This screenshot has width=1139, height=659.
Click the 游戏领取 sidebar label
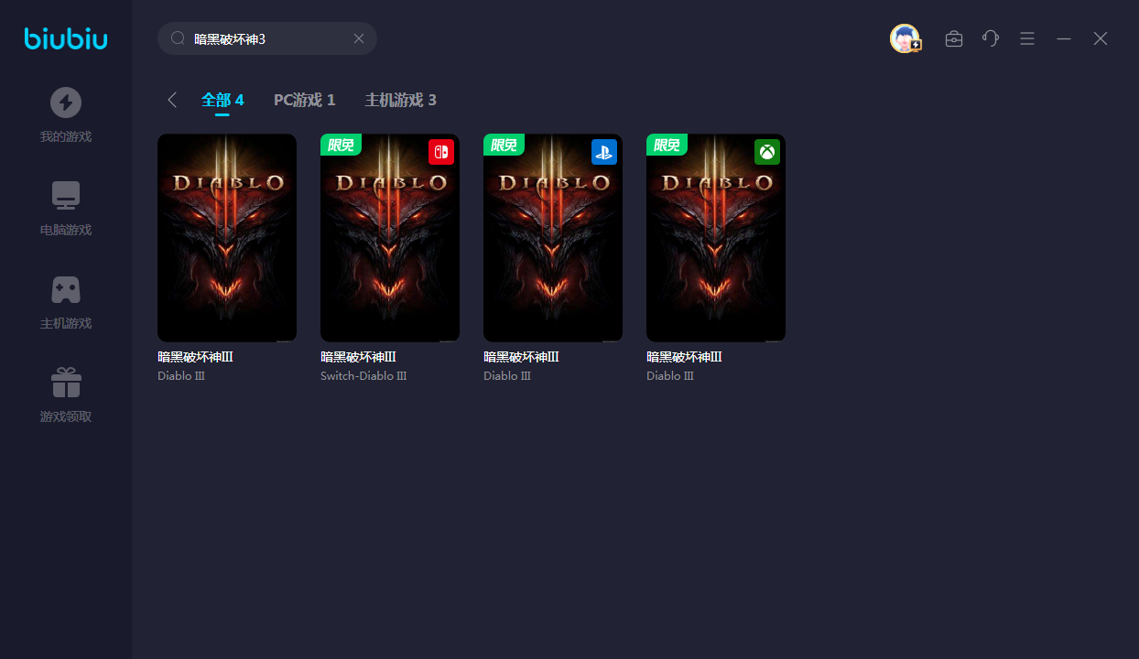coord(66,417)
